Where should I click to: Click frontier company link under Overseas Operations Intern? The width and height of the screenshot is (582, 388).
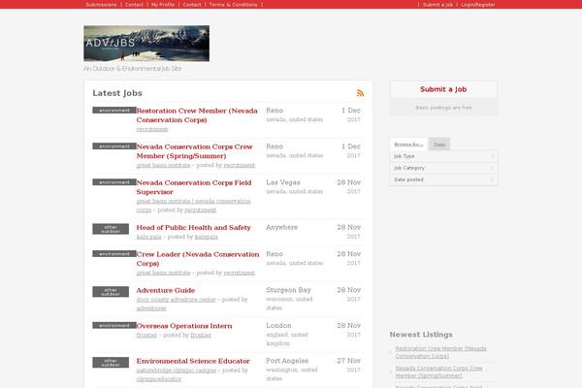(x=146, y=335)
